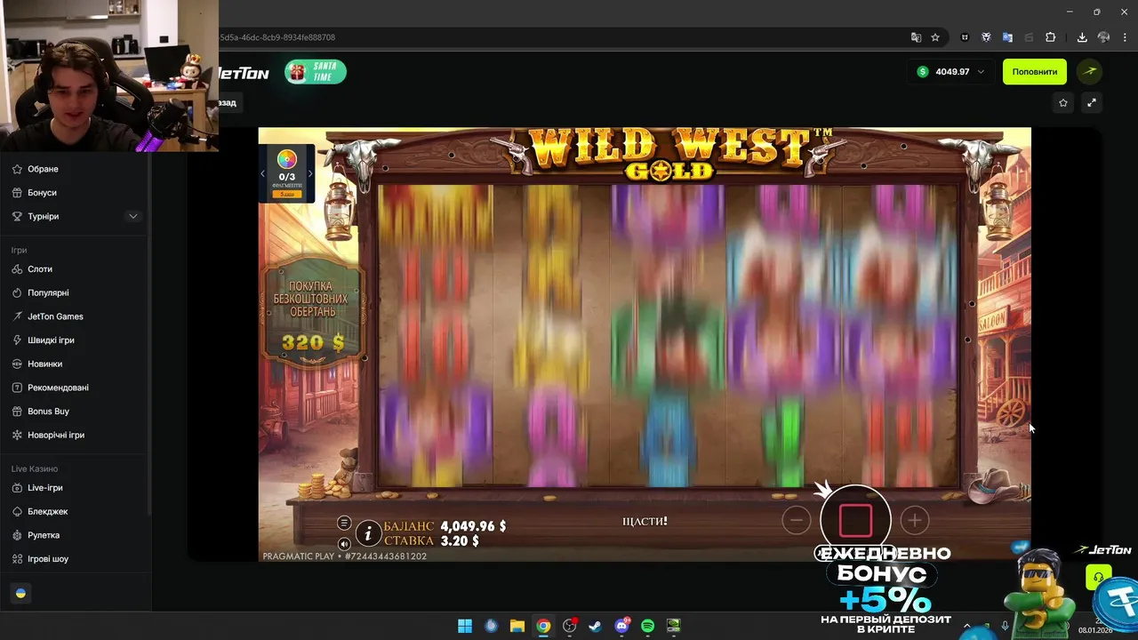This screenshot has width=1138, height=640.
Task: Open the Швидкі ігри category
Action: pyautogui.click(x=75, y=340)
